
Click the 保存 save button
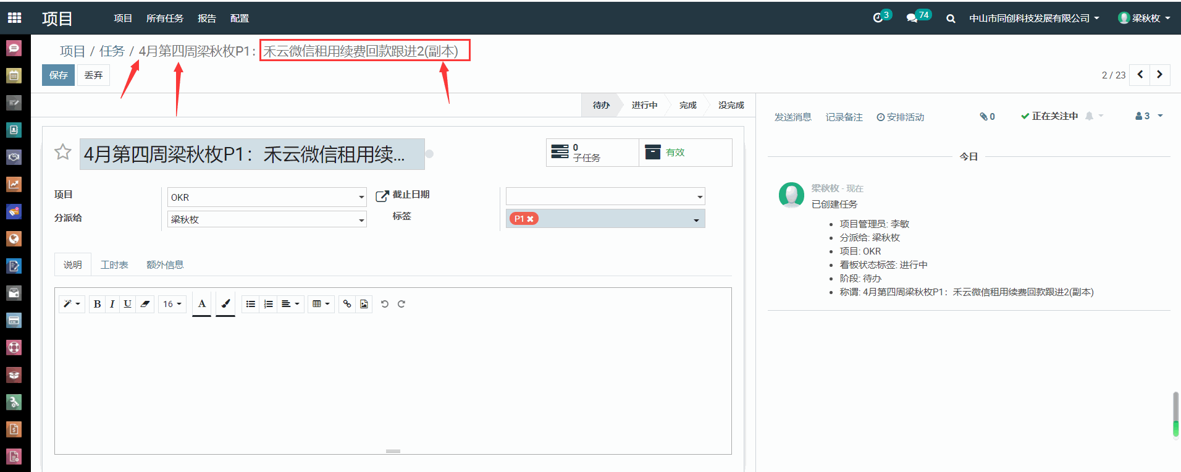(x=58, y=75)
